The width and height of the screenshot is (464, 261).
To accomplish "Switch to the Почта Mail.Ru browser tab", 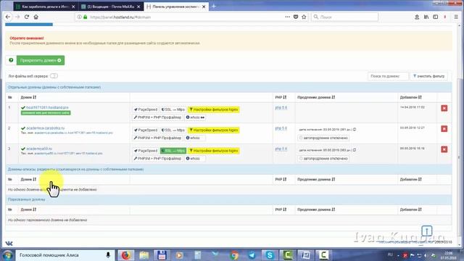I will [x=111, y=7].
